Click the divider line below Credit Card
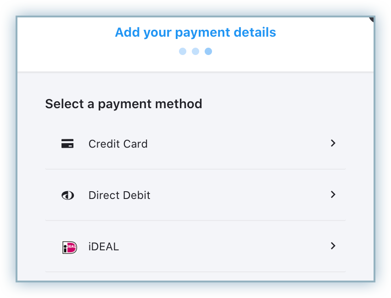 [195, 169]
